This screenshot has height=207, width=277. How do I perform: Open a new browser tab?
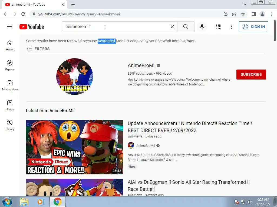(73, 5)
